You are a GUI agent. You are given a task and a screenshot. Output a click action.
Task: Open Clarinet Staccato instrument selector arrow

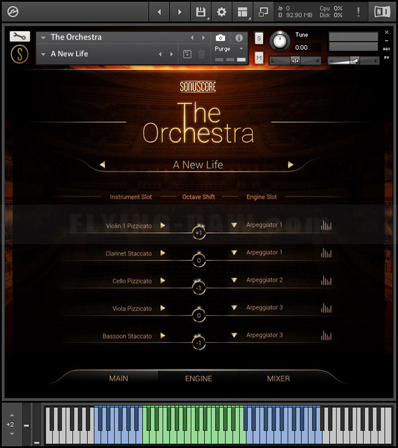coord(162,253)
